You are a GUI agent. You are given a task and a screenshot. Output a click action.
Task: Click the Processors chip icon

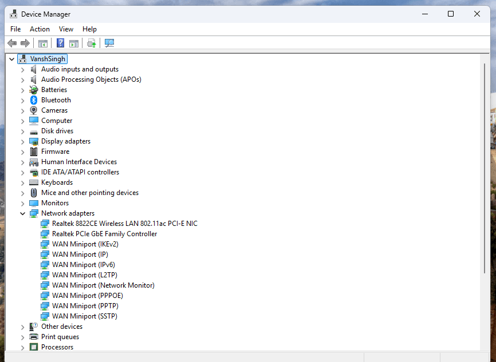click(x=34, y=347)
